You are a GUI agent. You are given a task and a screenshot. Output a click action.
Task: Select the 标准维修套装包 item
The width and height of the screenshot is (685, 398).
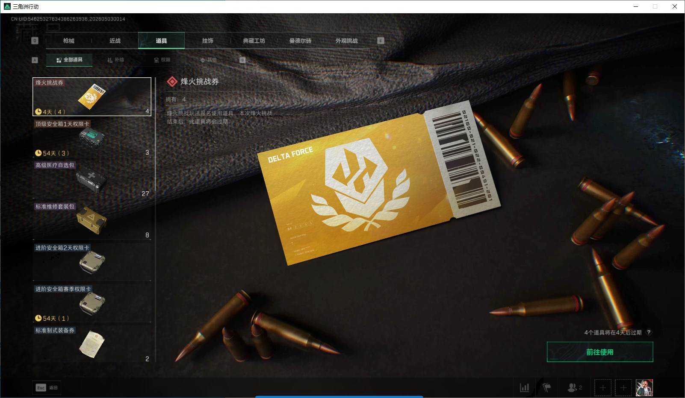point(92,220)
